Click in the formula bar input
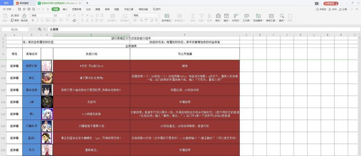Screen dimensions: 361x156 (204, 29)
